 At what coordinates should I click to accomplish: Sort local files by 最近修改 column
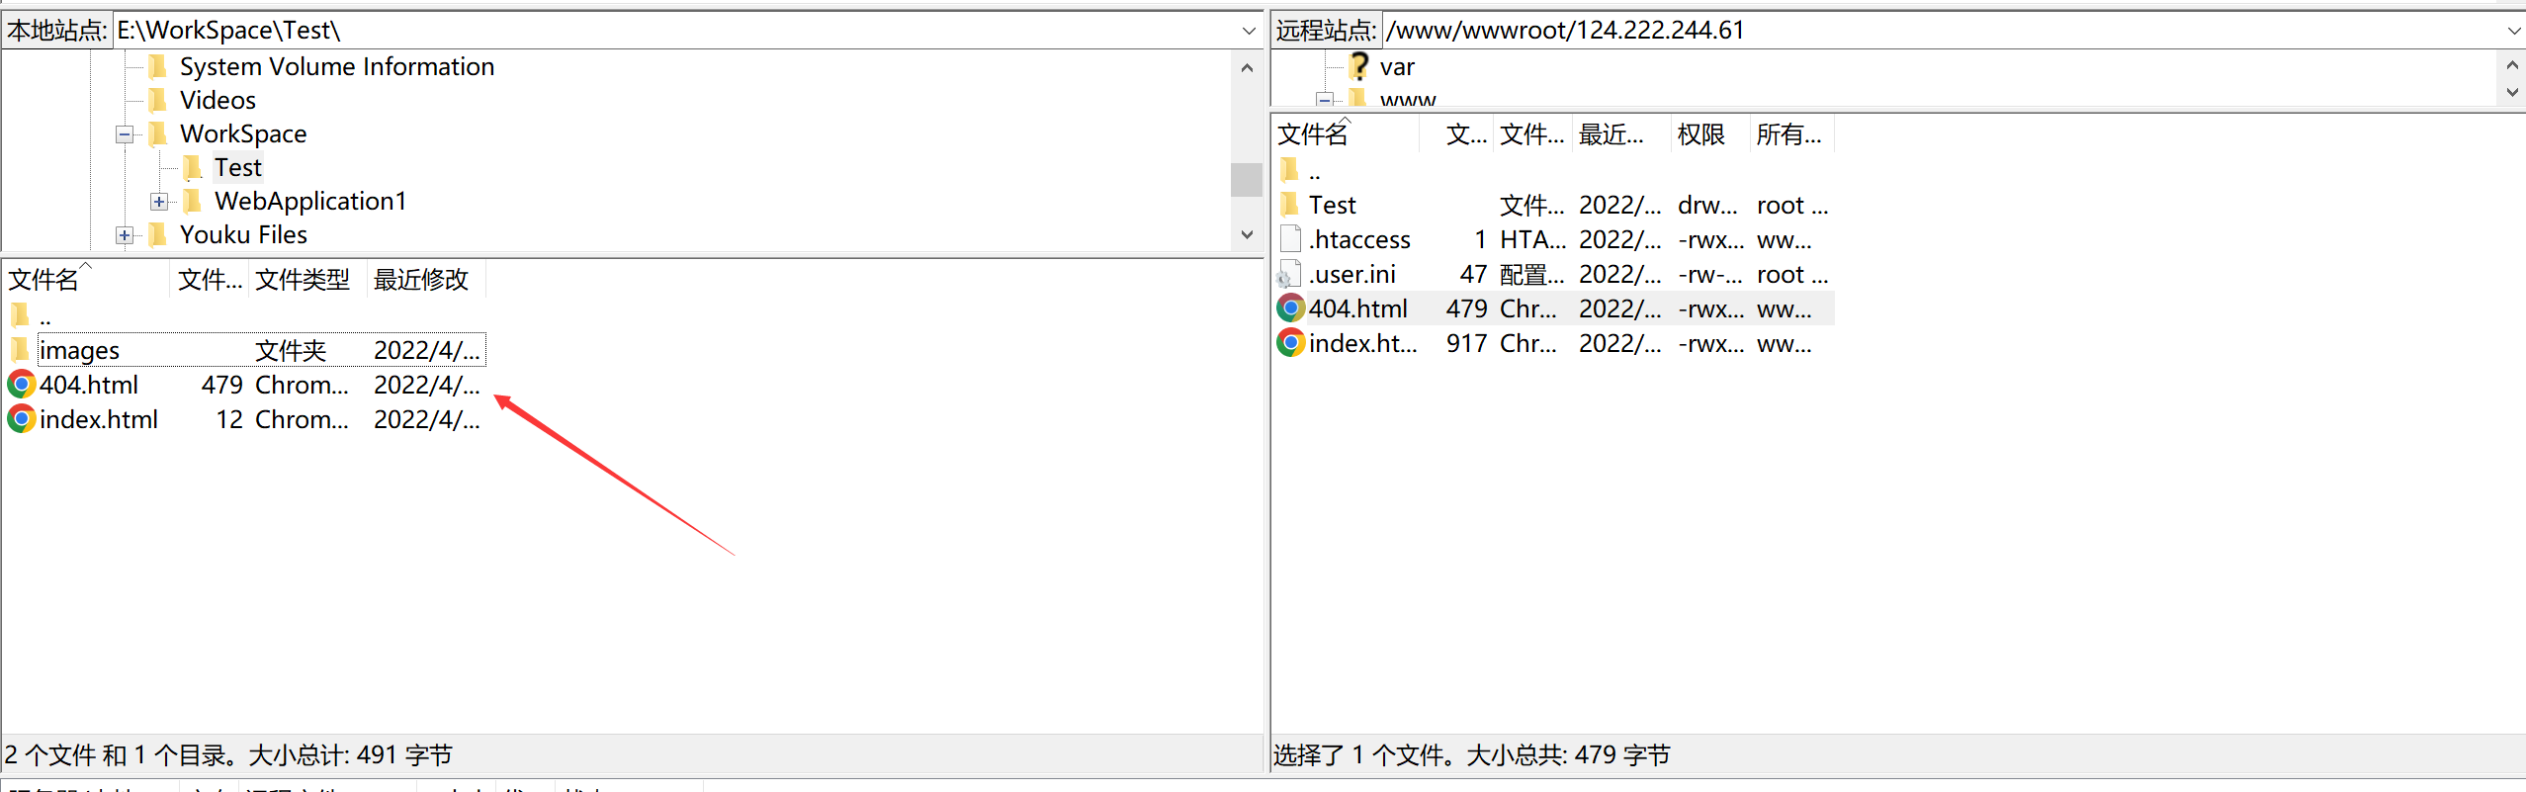(x=426, y=280)
